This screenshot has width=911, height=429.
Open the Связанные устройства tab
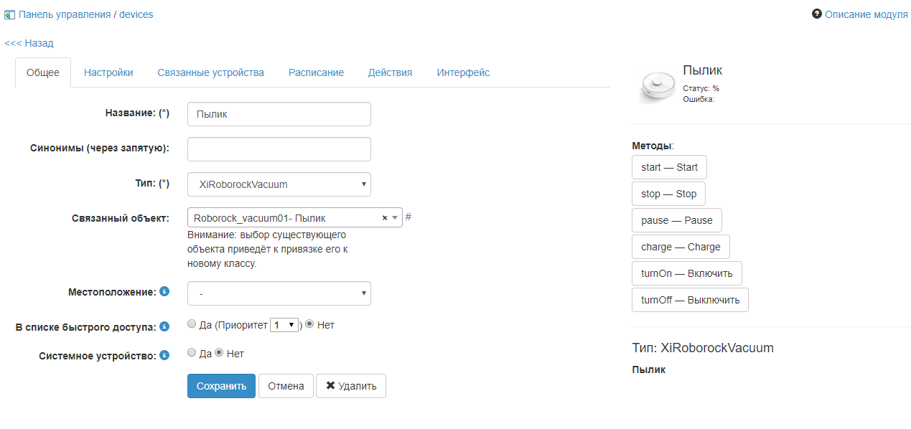[211, 72]
